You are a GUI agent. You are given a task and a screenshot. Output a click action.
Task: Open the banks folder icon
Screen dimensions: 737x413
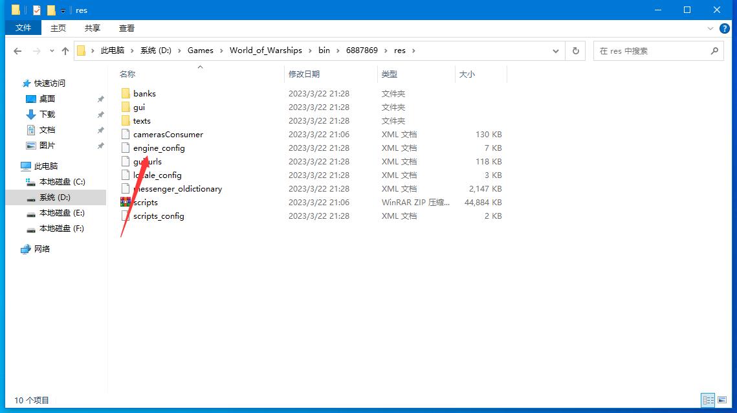[x=126, y=93]
